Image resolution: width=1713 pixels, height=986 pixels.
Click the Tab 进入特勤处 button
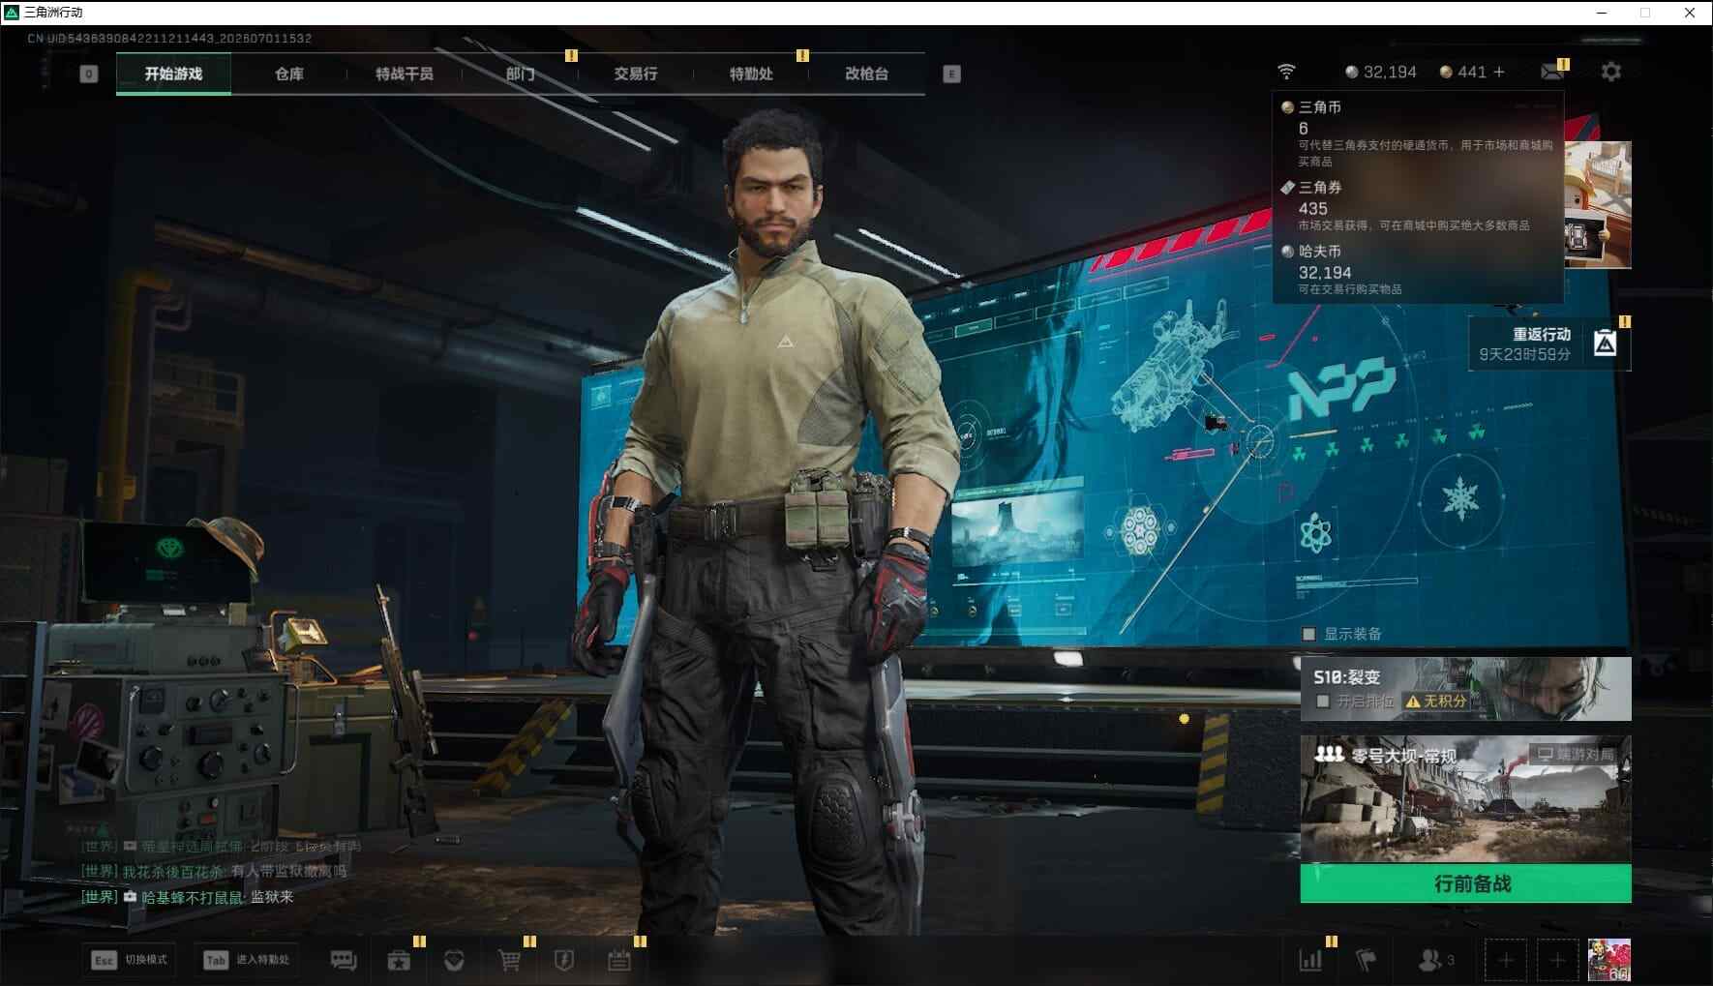point(247,960)
